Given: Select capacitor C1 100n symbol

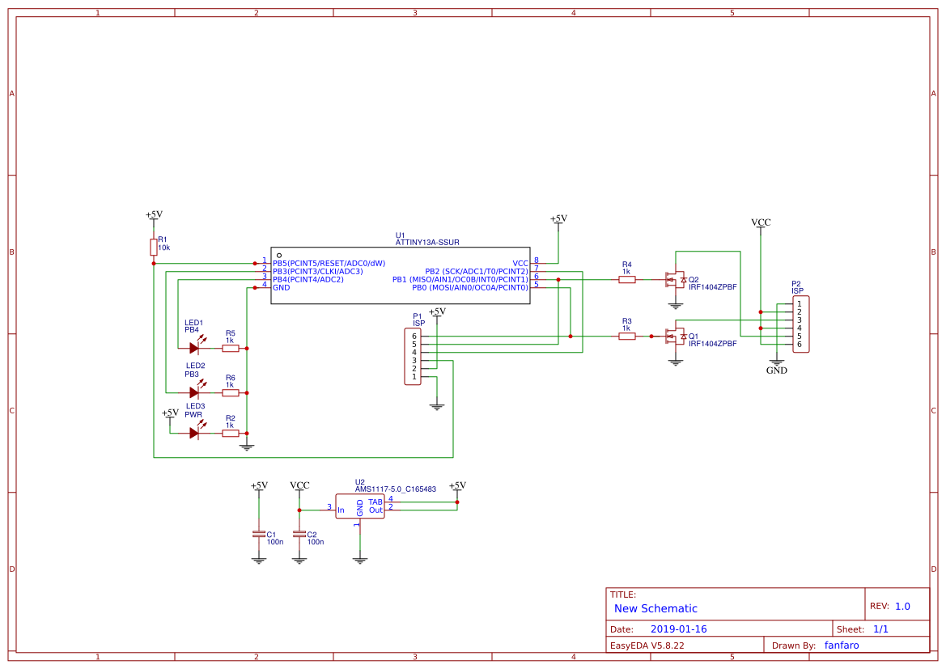Looking at the screenshot, I should (x=257, y=536).
